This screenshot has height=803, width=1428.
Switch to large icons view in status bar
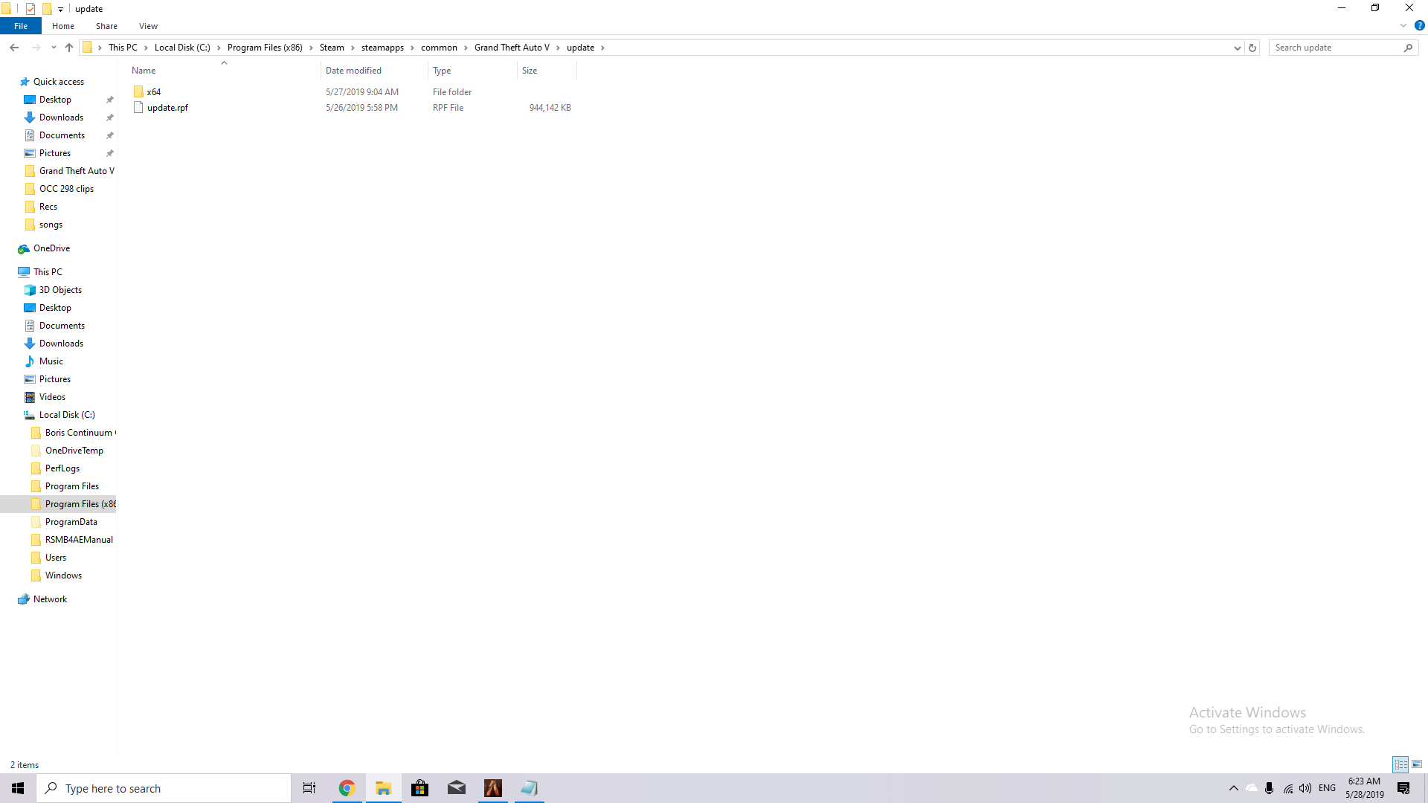click(x=1417, y=764)
